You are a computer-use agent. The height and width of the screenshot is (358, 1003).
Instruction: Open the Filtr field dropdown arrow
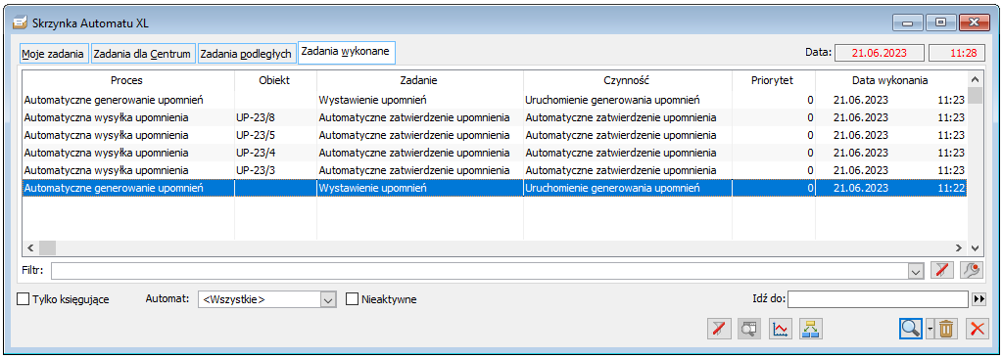915,270
